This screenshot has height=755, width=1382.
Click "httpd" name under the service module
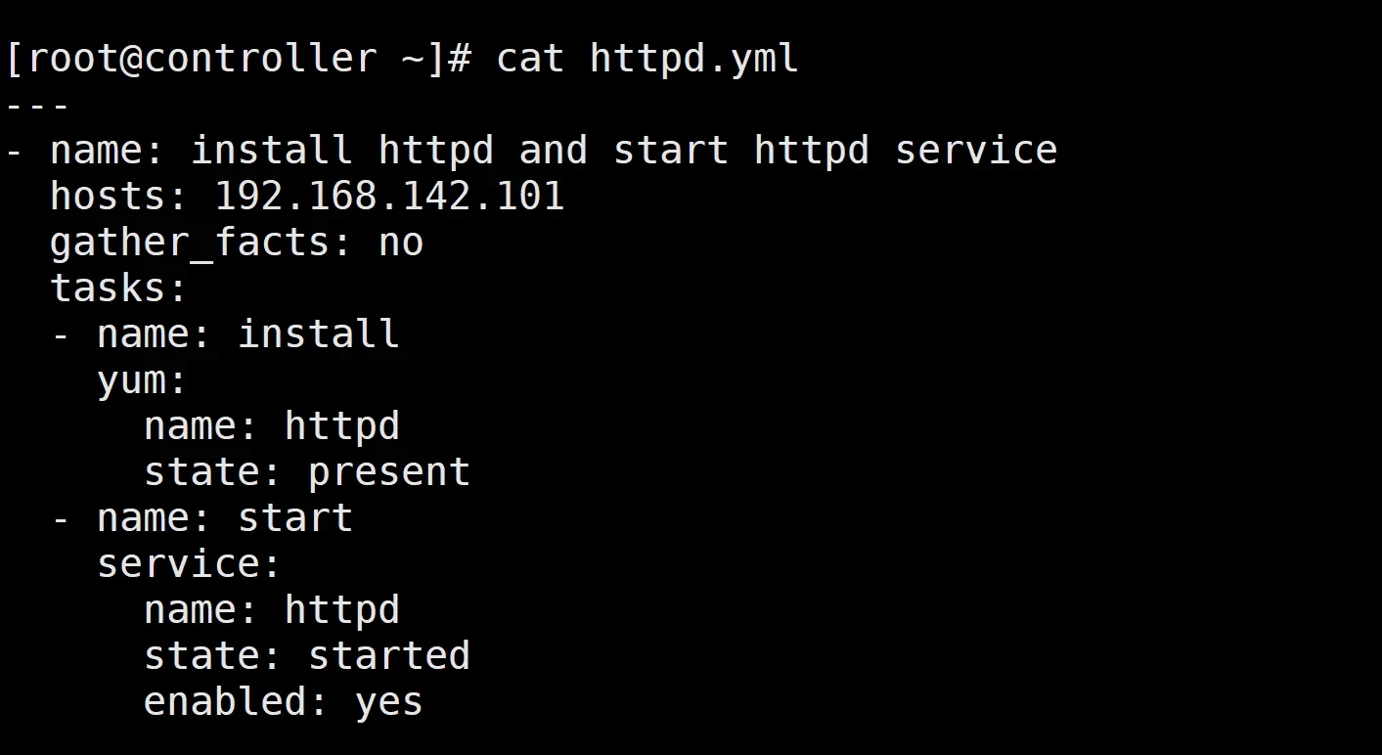[x=342, y=610]
